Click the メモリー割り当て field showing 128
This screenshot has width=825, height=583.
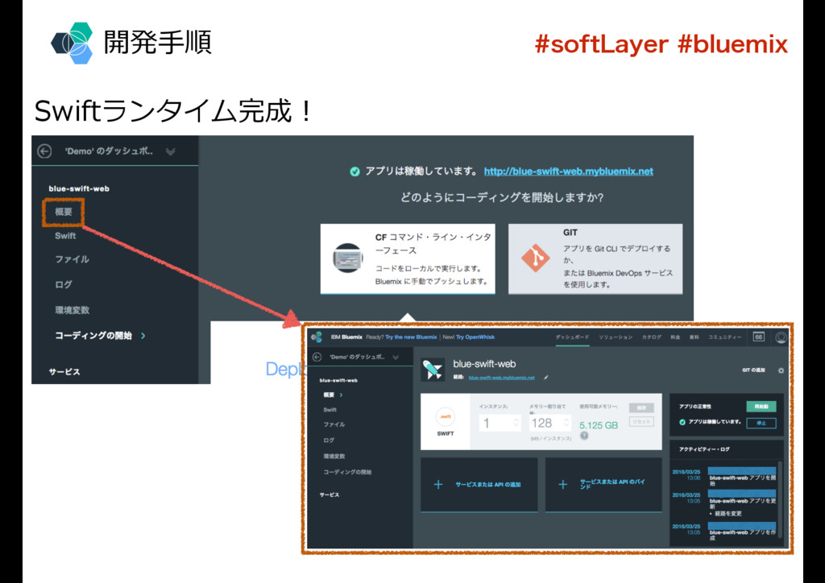coord(549,424)
